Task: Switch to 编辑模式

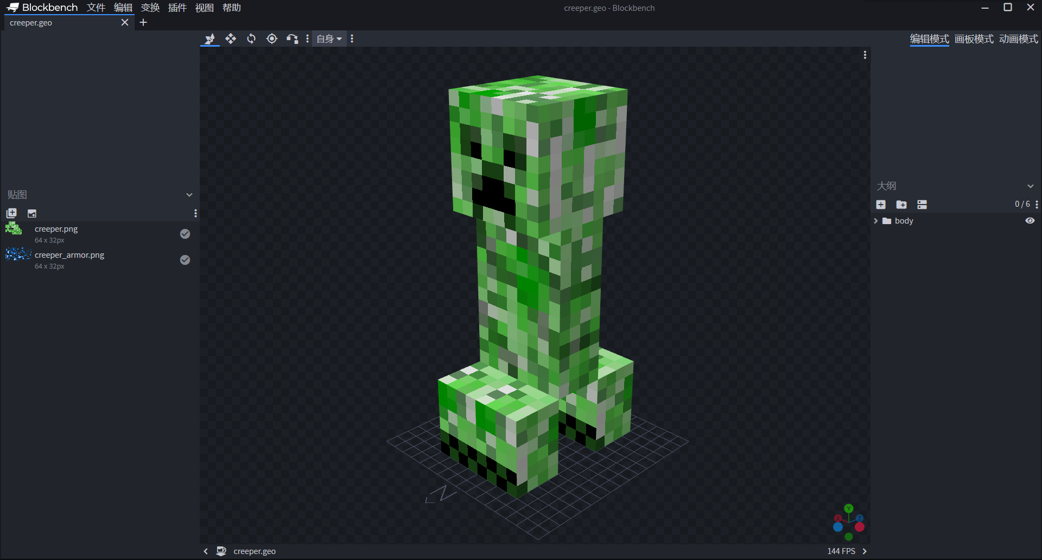Action: [929, 39]
